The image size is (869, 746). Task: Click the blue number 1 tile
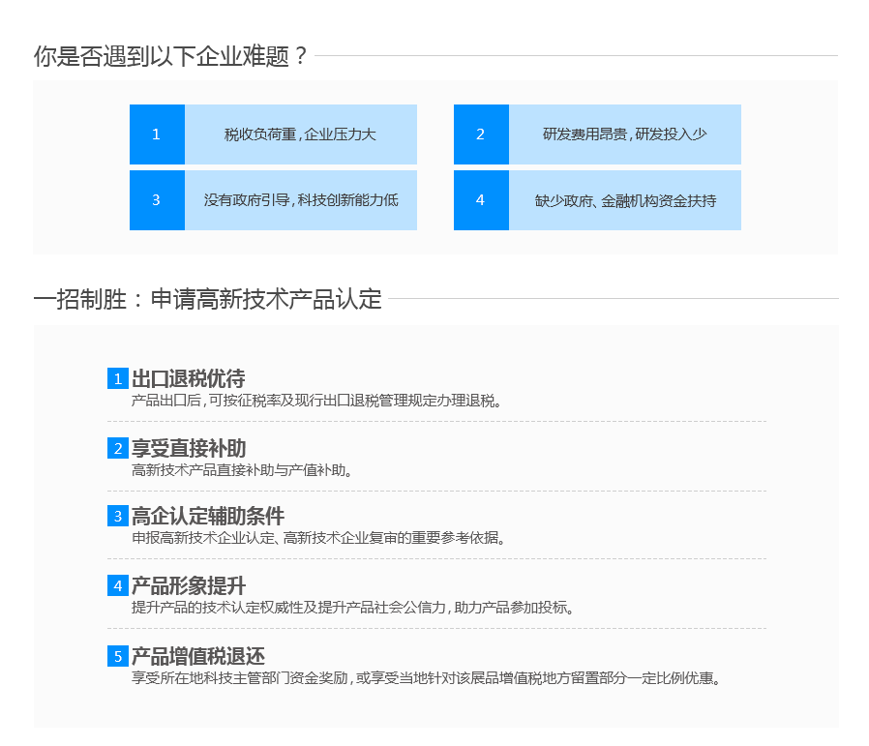coord(157,134)
